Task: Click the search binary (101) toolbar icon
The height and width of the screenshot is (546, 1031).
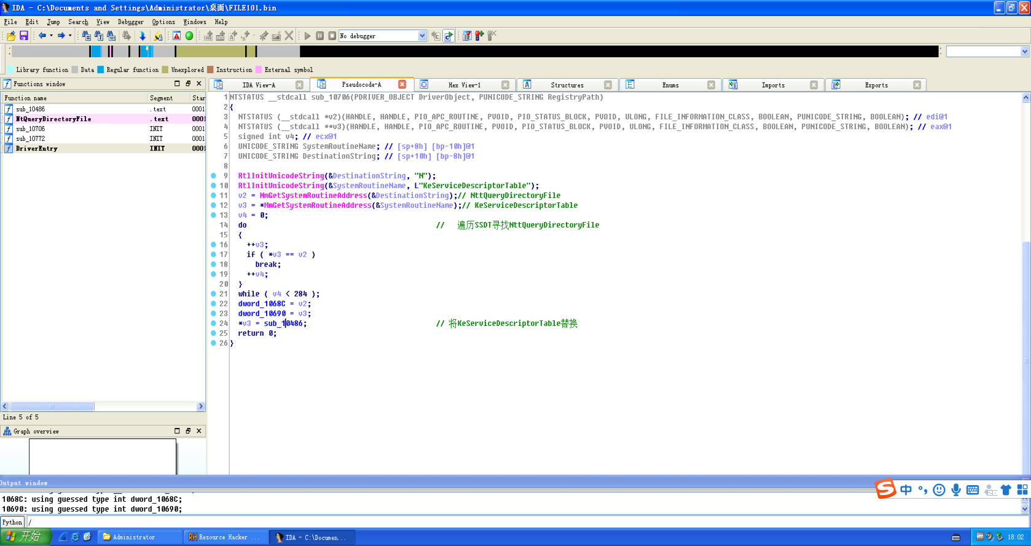Action: click(111, 36)
